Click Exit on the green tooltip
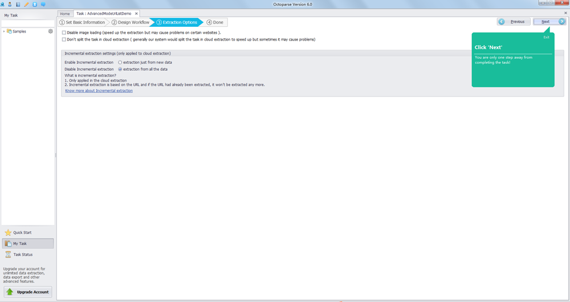Screen dimensions: 570x302 tap(546, 37)
